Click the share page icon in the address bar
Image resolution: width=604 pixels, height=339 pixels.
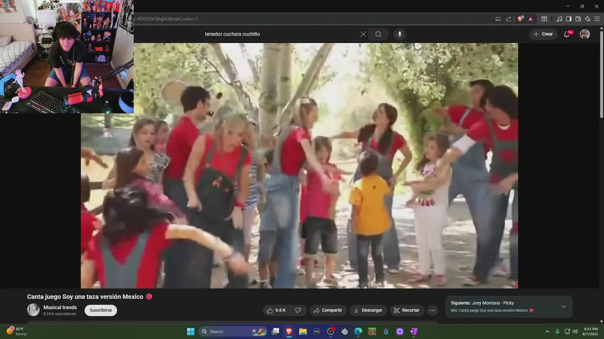[509, 19]
